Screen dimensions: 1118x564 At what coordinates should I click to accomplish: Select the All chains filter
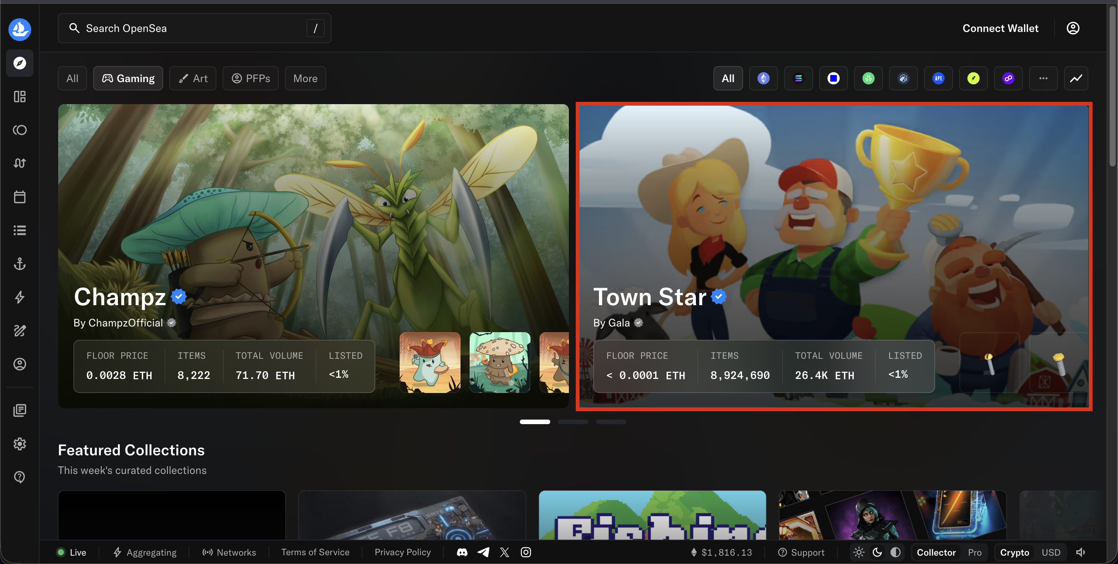728,79
